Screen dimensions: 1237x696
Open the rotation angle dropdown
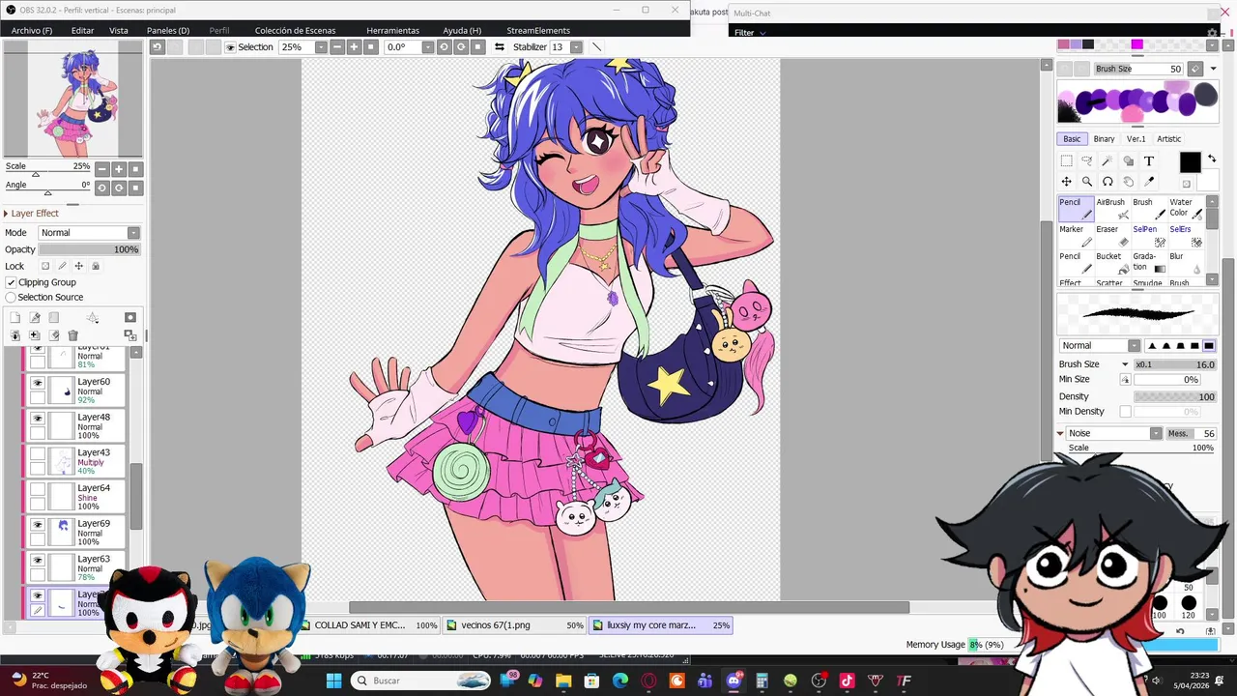point(427,46)
